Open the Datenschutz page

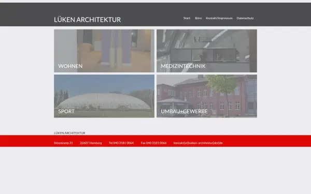[x=245, y=18]
